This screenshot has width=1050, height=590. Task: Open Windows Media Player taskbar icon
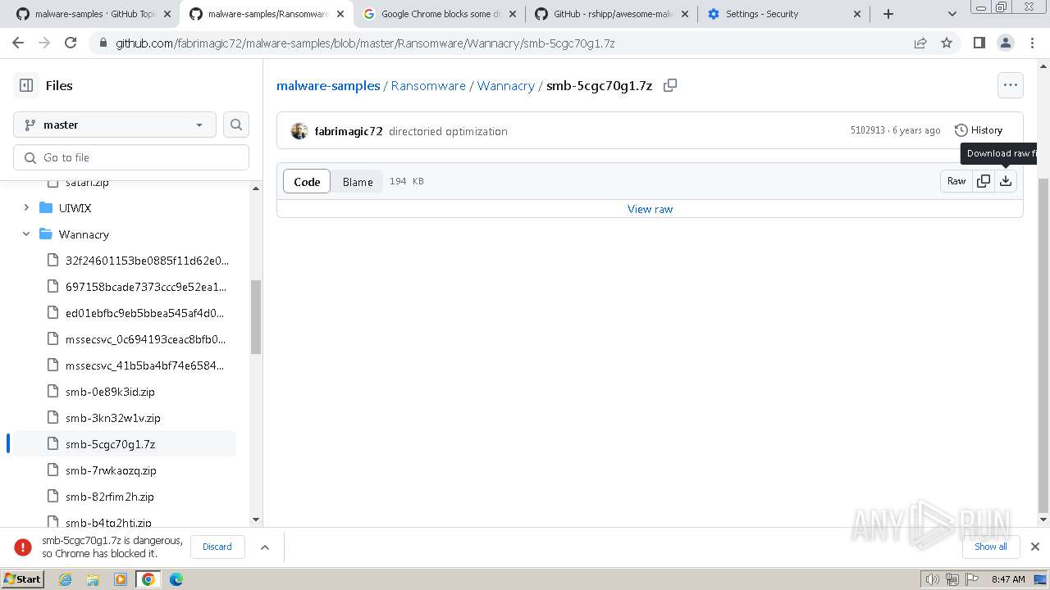[121, 579]
